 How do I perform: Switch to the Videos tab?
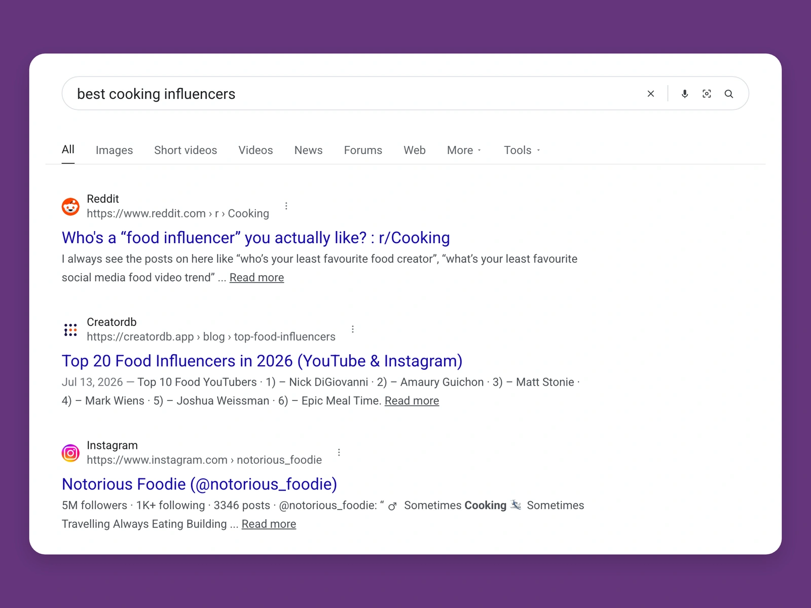255,150
